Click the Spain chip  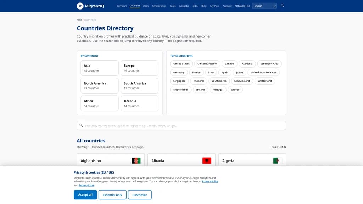coord(225,72)
